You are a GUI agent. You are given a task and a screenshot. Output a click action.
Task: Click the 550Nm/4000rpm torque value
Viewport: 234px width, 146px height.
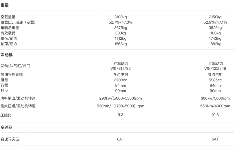pos(215,106)
